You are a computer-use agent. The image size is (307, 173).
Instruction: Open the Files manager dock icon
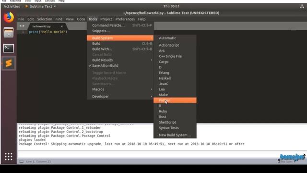tap(9, 33)
